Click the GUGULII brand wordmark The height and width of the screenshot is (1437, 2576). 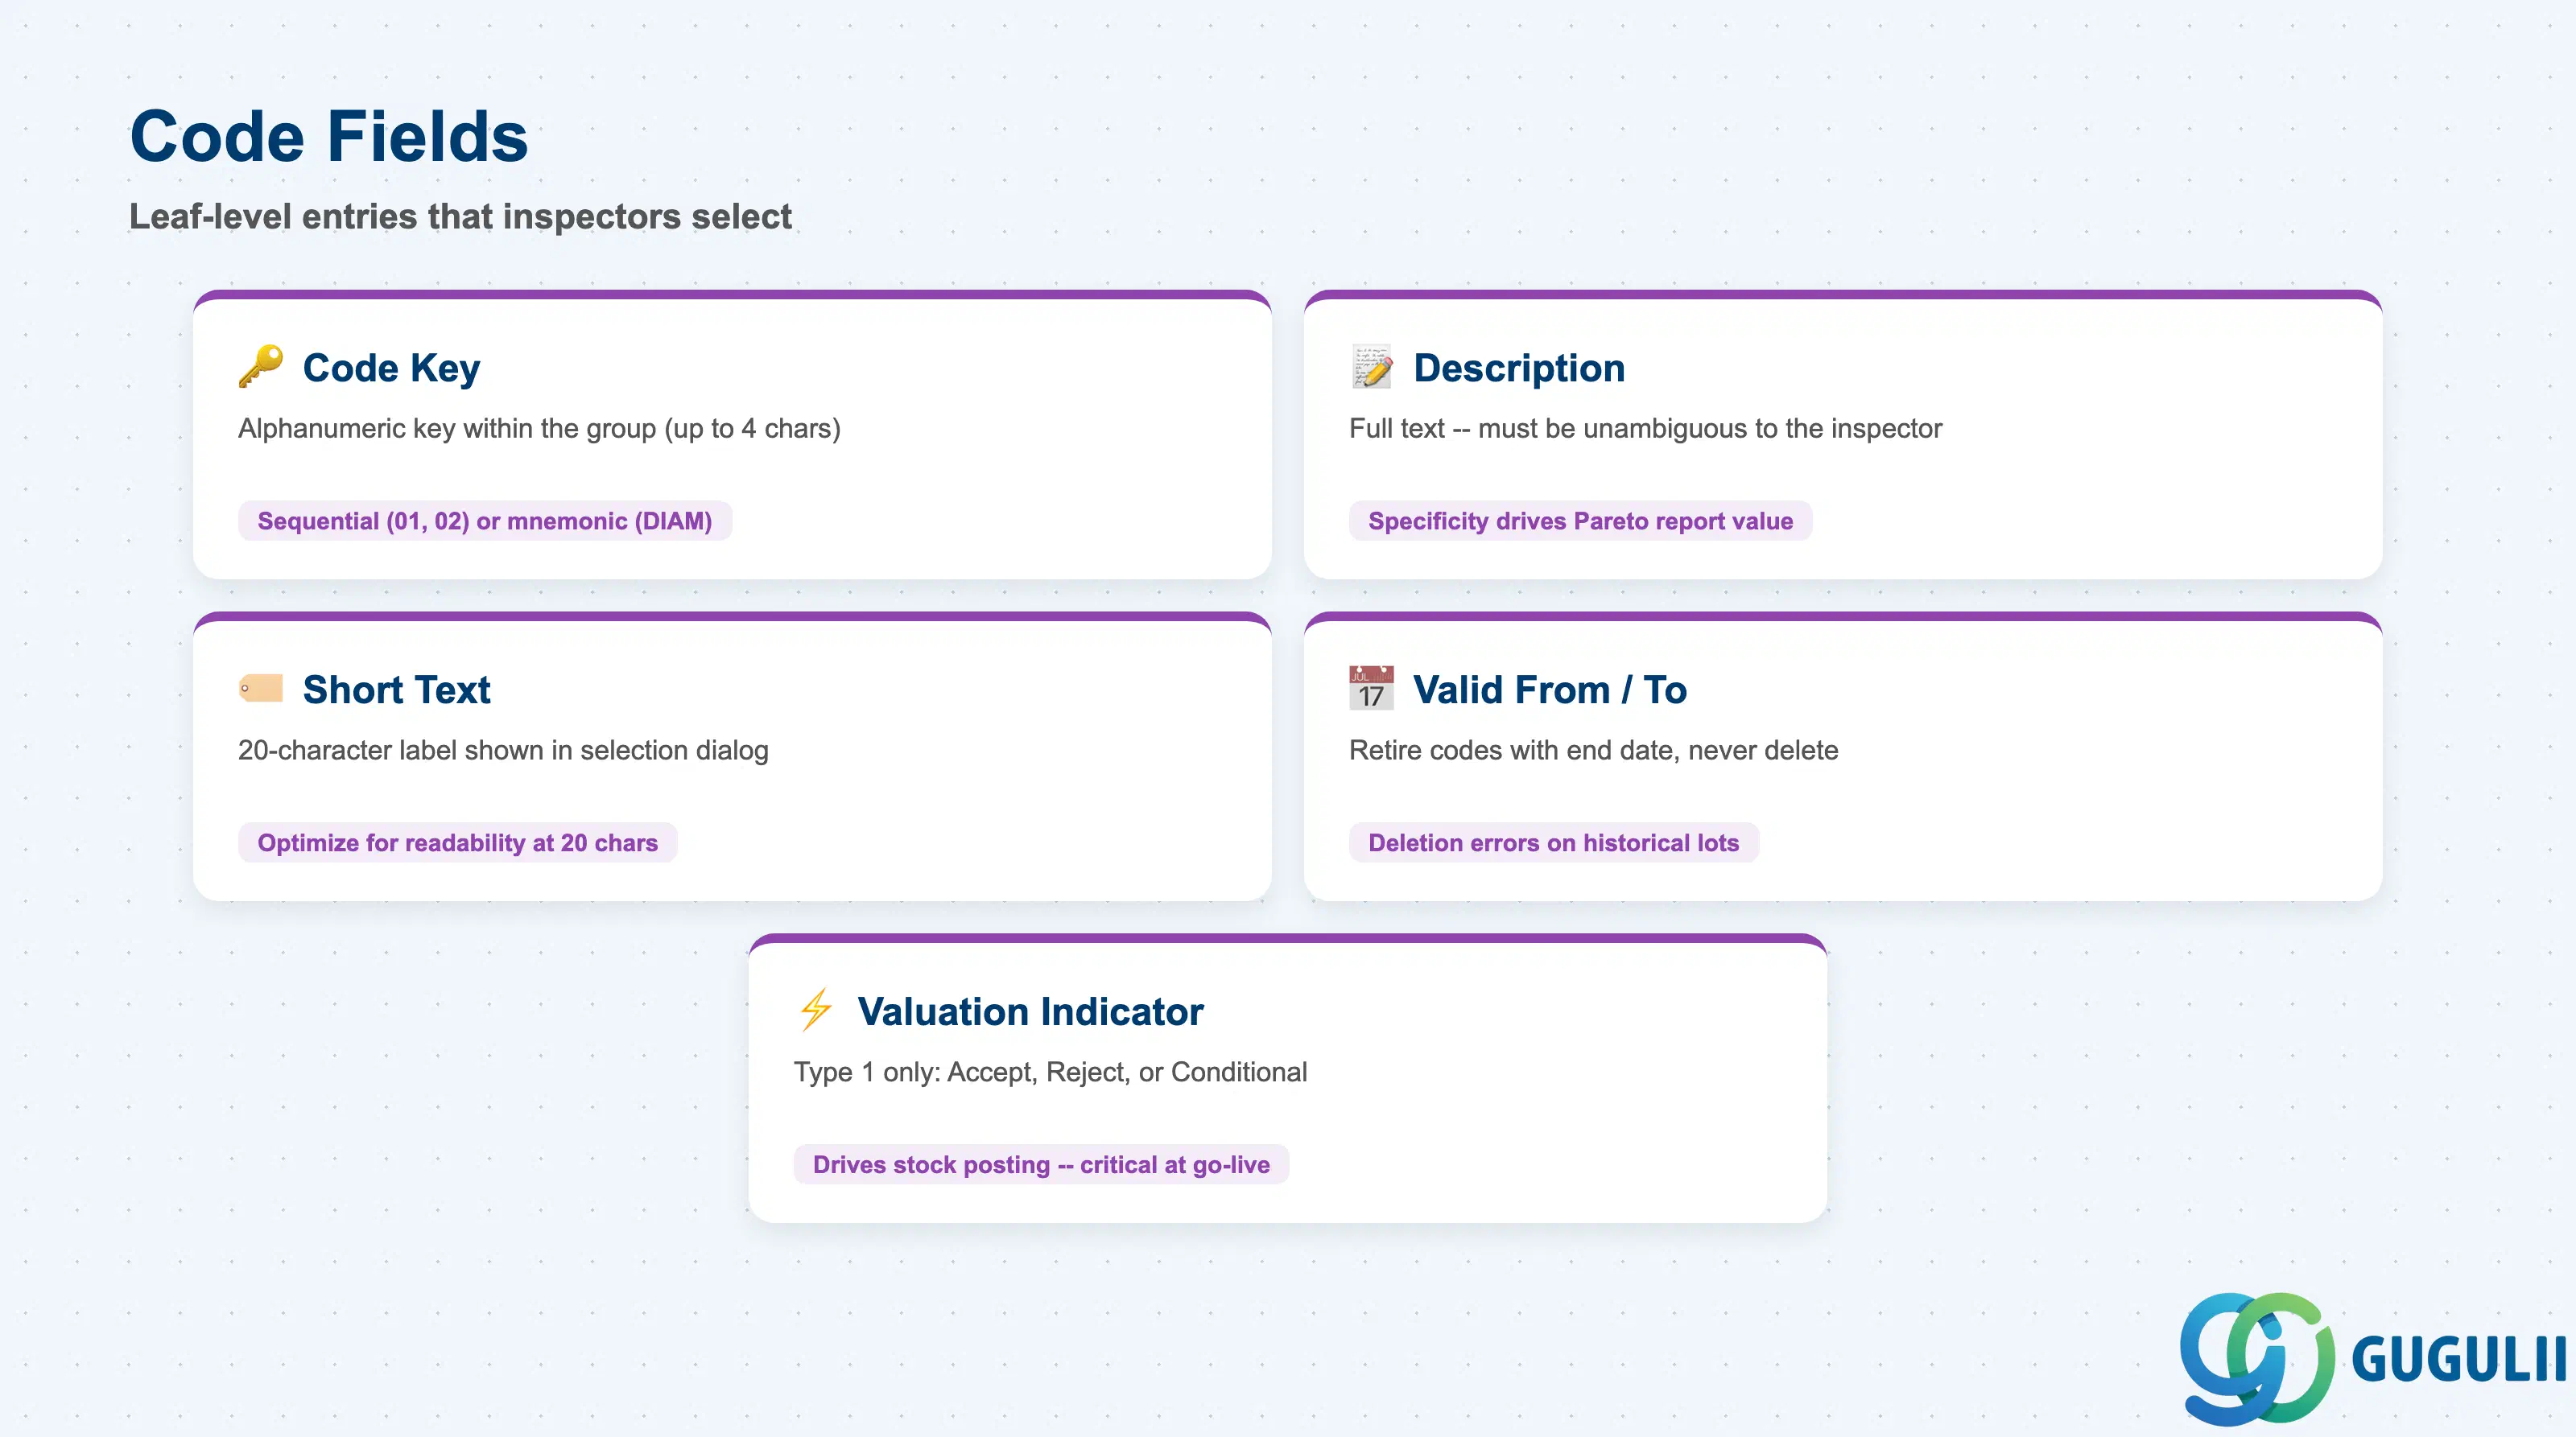coord(2459,1359)
